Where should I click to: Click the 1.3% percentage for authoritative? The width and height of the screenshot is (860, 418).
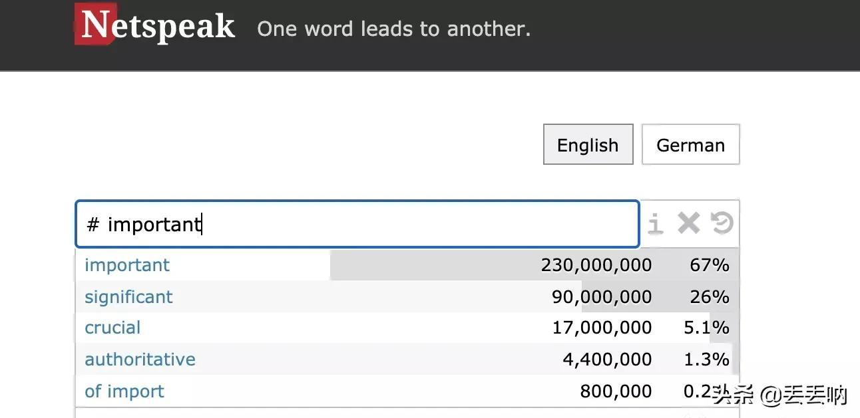coord(707,360)
